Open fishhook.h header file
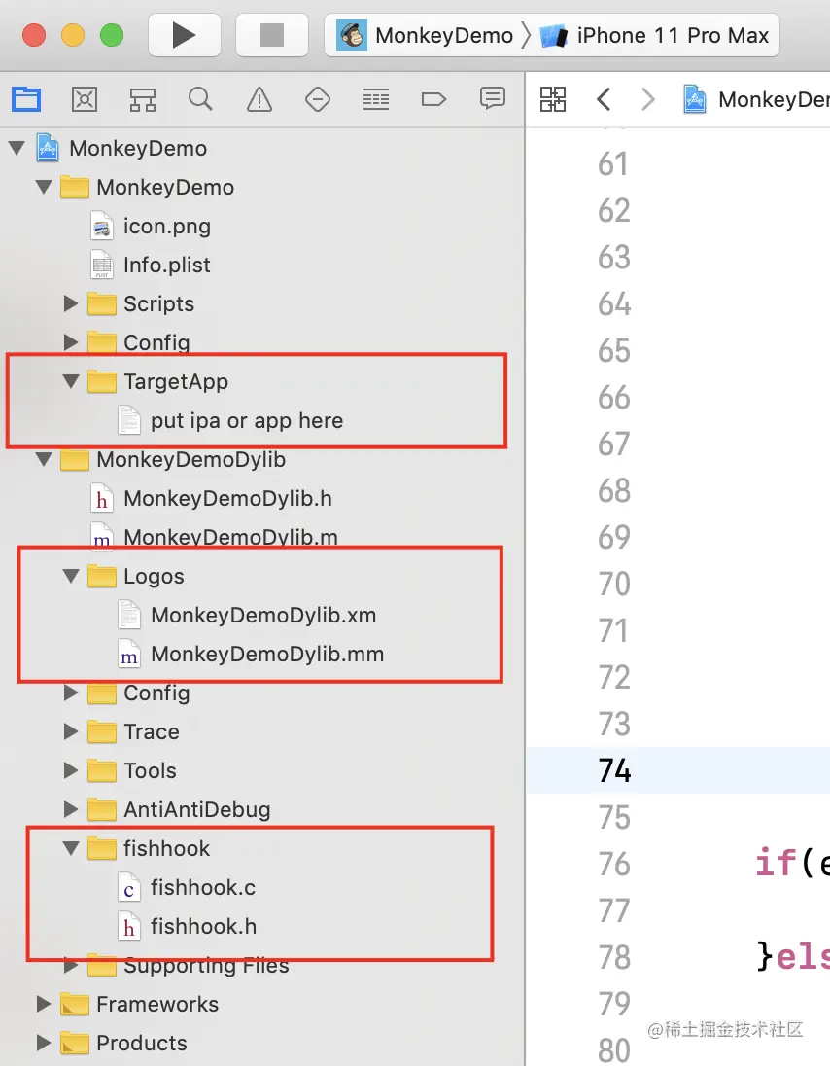830x1066 pixels. click(x=188, y=926)
